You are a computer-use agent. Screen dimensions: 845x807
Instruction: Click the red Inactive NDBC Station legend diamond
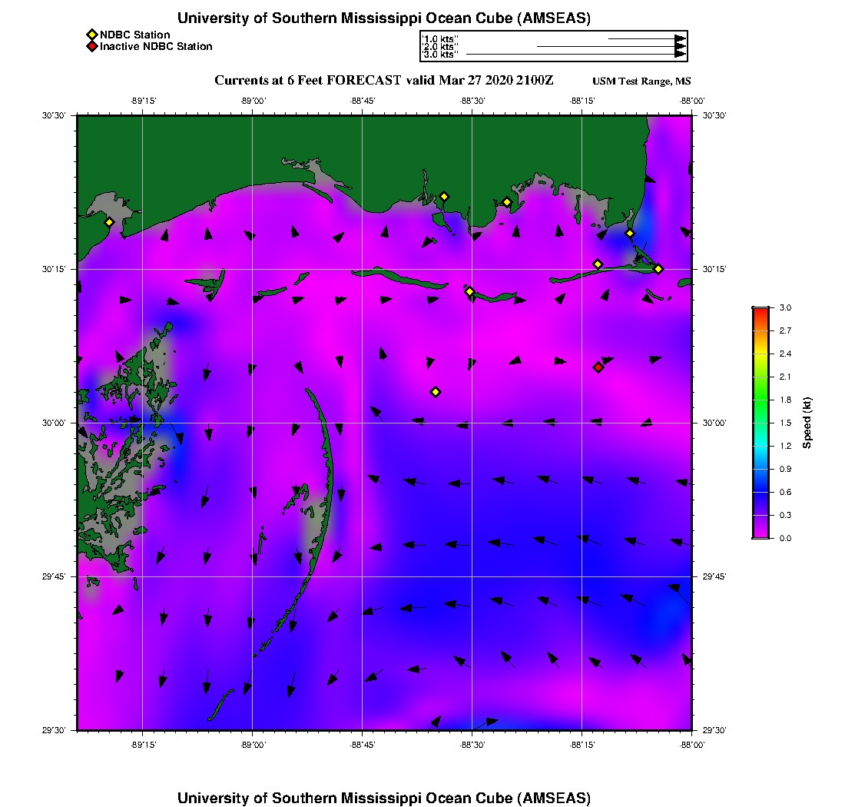click(91, 46)
